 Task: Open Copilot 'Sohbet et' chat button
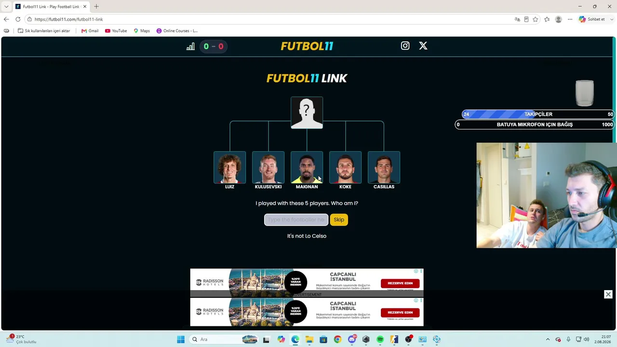click(x=592, y=19)
